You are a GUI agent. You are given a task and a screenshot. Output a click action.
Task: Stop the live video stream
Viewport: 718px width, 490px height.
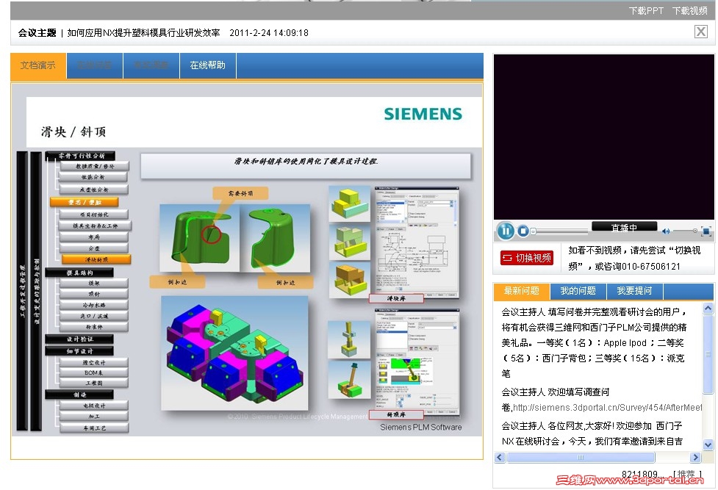click(x=523, y=231)
